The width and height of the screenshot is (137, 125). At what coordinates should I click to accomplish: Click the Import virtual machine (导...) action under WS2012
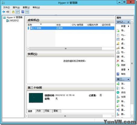123,31
